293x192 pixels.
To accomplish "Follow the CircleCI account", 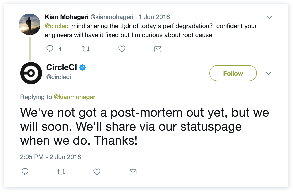I will click(x=233, y=73).
